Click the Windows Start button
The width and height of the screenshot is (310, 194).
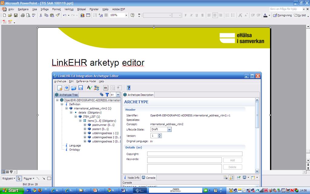point(12,190)
